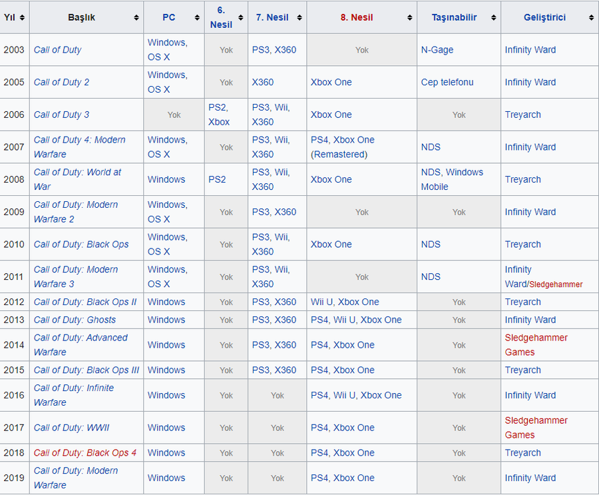Sort table using Başlık column arrows

(x=136, y=17)
